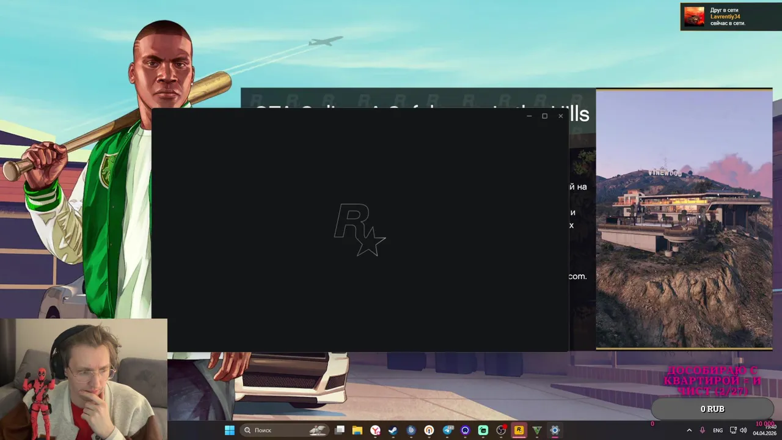Click the microphone tray icon
This screenshot has width=782, height=440.
tap(703, 430)
